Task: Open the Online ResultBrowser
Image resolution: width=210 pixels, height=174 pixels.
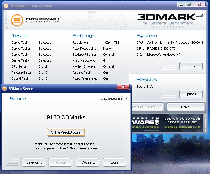Action: pyautogui.click(x=66, y=132)
